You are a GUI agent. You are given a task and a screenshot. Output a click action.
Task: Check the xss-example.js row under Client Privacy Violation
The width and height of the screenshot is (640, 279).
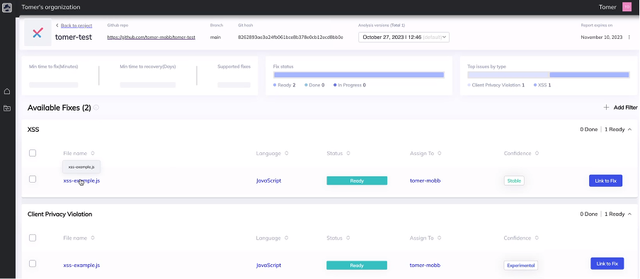point(33,264)
